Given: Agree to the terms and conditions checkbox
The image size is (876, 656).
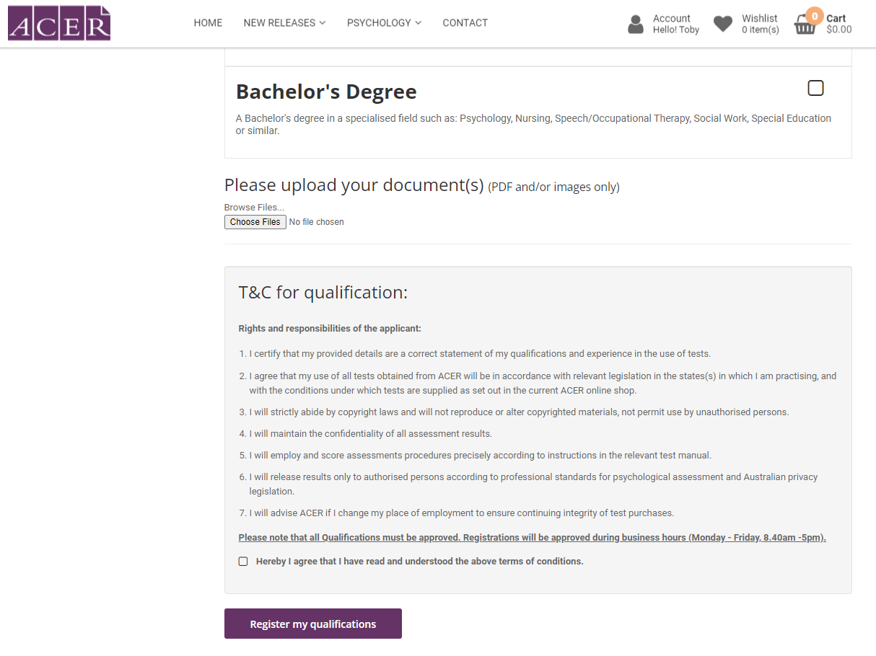Looking at the screenshot, I should click(x=243, y=562).
